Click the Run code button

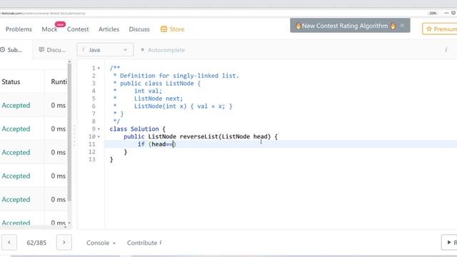coord(449,242)
